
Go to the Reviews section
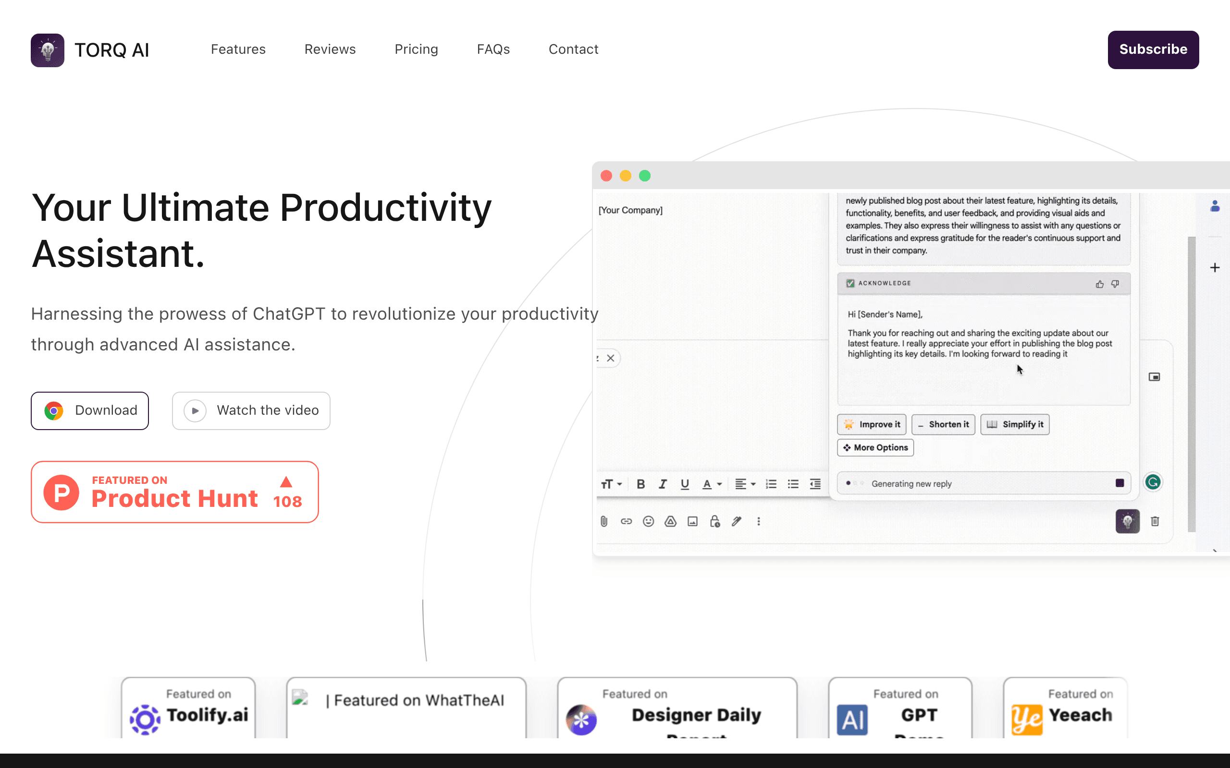(330, 49)
